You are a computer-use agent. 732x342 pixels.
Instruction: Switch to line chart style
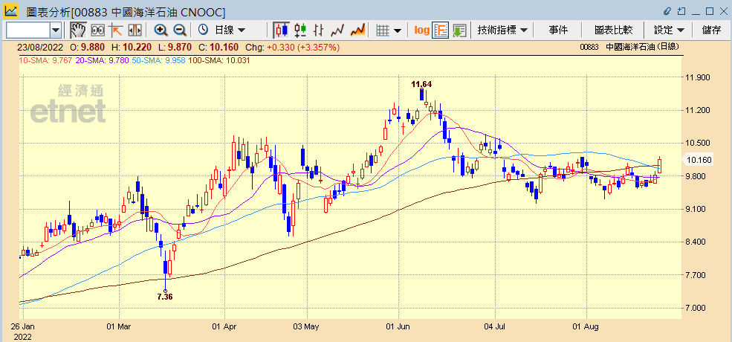click(x=337, y=30)
